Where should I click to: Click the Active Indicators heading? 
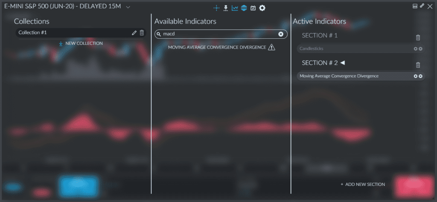tap(319, 21)
